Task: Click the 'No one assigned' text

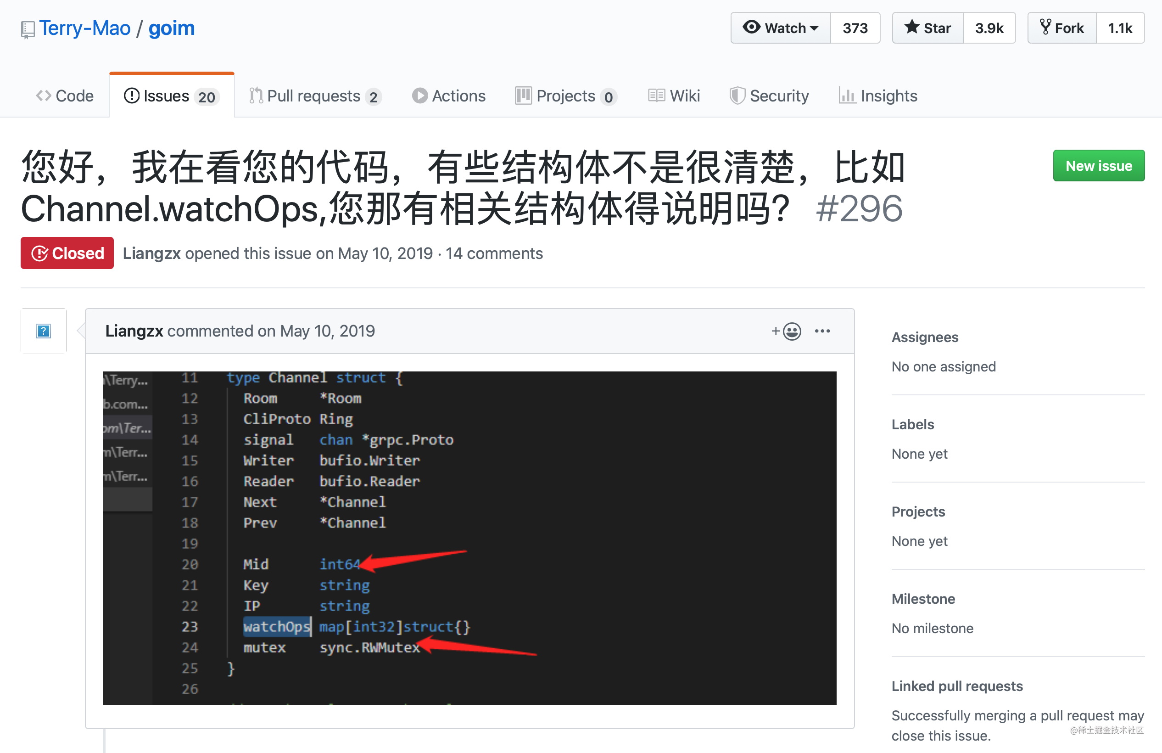Action: coord(943,366)
